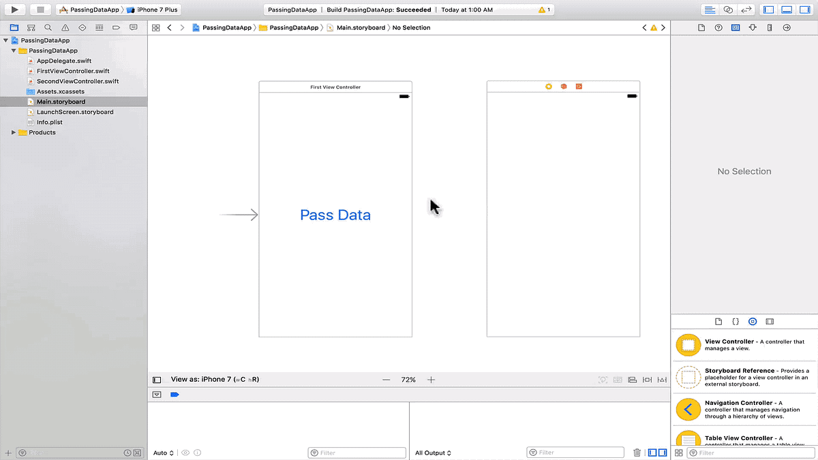Image resolution: width=818 pixels, height=460 pixels.
Task: Click the Align constraints icon
Action: click(632, 380)
